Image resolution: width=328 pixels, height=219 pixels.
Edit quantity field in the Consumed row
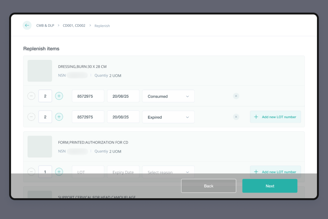(x=45, y=96)
